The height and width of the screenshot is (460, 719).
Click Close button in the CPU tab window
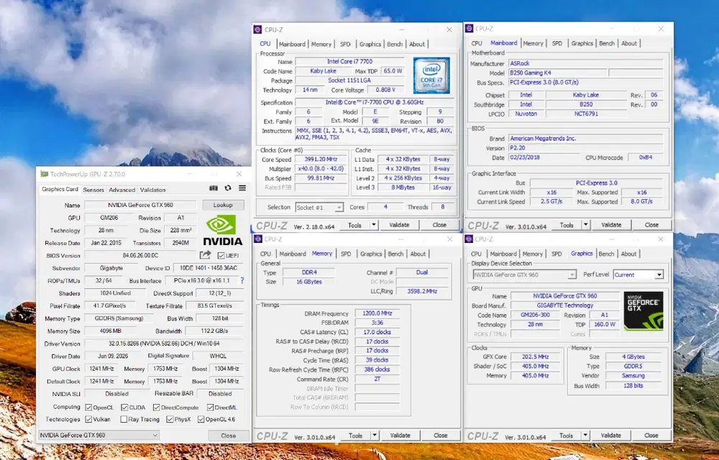pyautogui.click(x=439, y=225)
